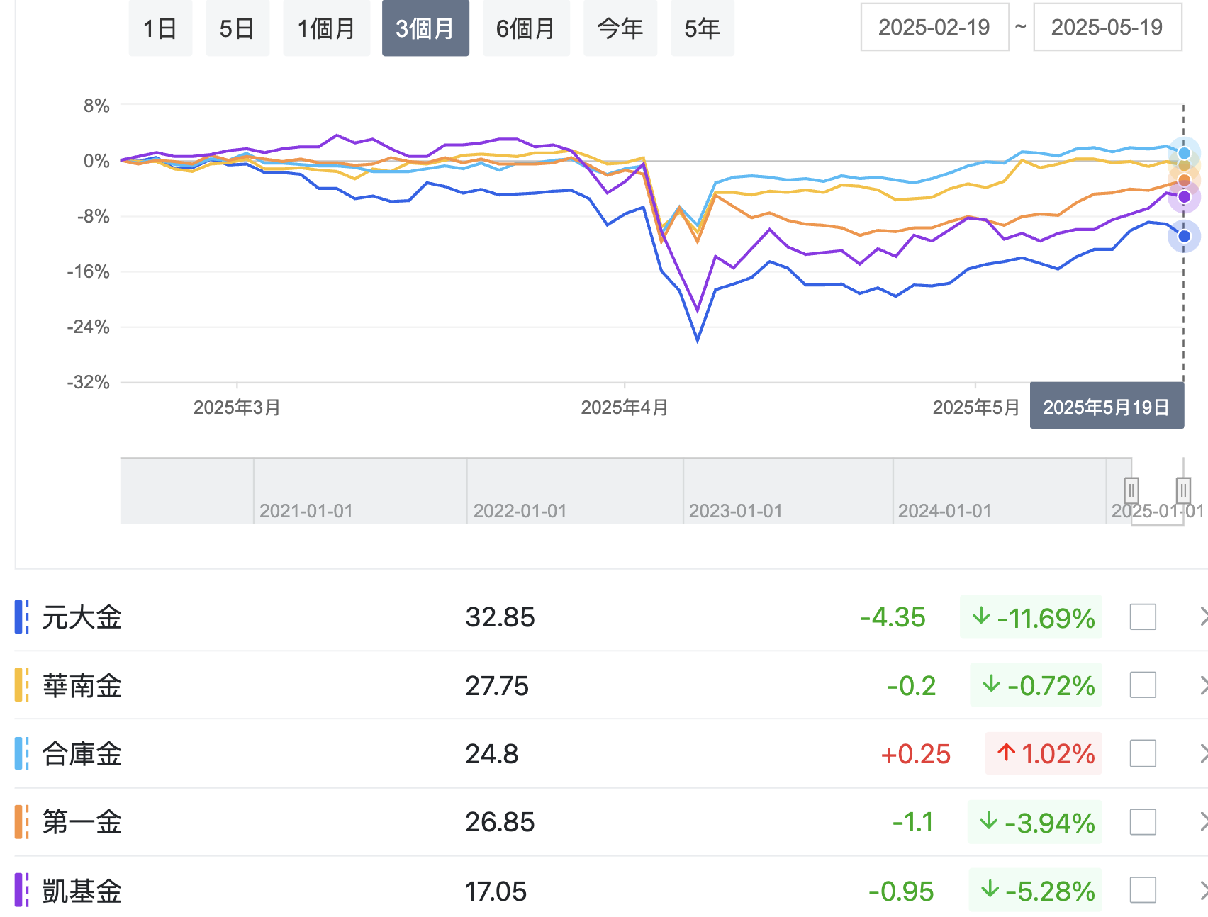Click the price 27.75
This screenshot has height=917, width=1208.
click(497, 685)
